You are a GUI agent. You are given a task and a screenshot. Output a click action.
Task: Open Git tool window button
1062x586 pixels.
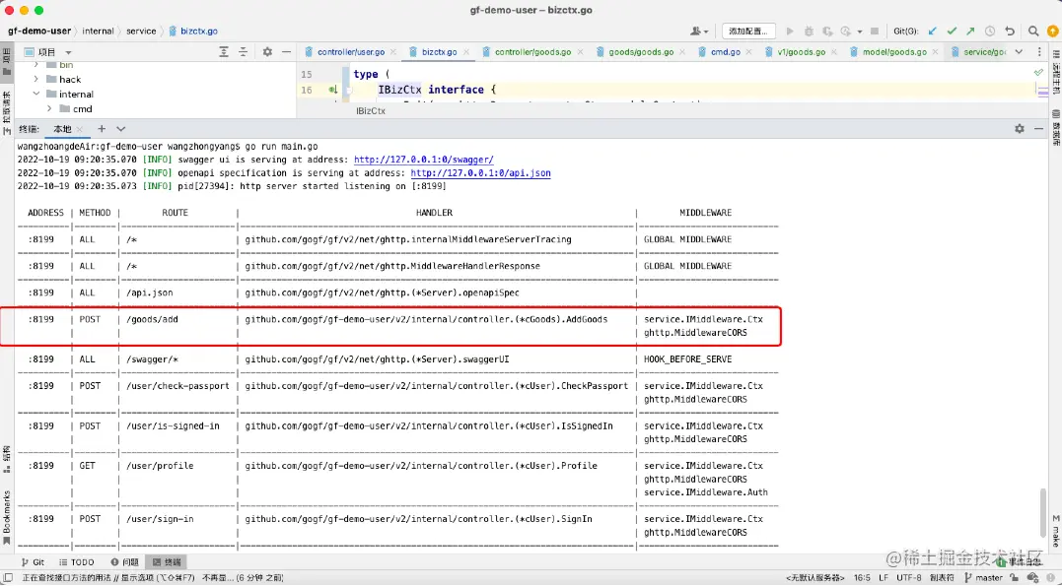(33, 562)
